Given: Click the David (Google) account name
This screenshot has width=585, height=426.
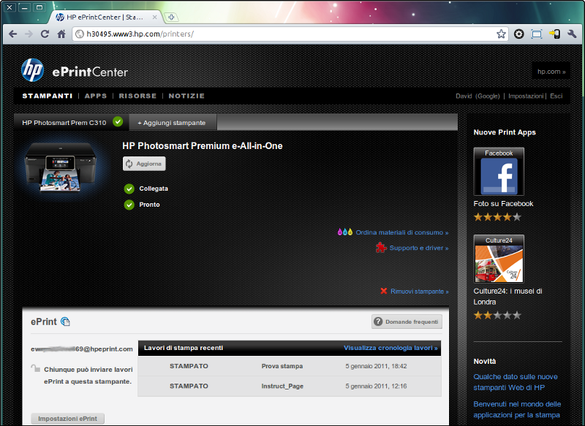Looking at the screenshot, I should pos(478,96).
